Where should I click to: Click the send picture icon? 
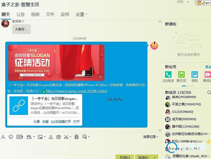click(40, 137)
